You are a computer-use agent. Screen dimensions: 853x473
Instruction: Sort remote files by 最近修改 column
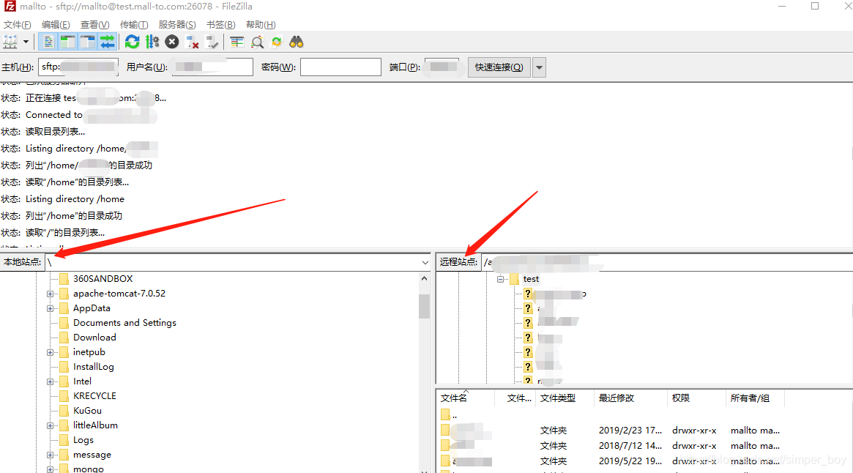tap(630, 398)
